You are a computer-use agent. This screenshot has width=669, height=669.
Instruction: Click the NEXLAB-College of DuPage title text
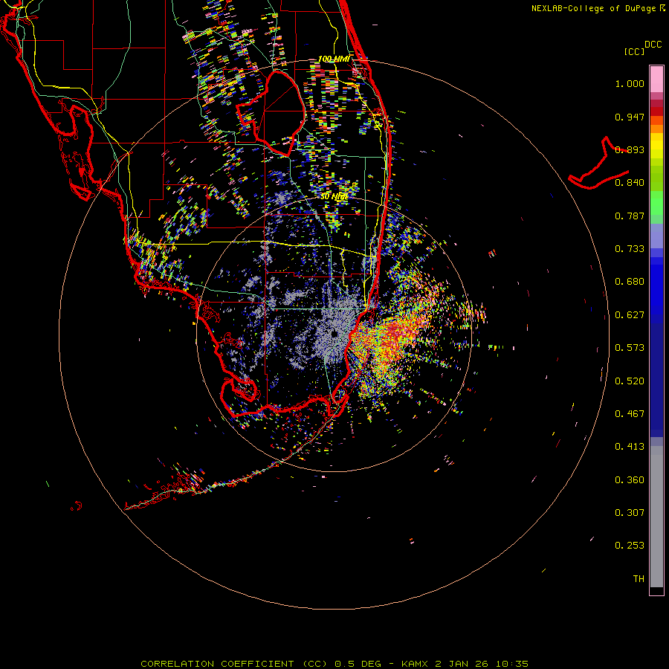click(x=598, y=8)
